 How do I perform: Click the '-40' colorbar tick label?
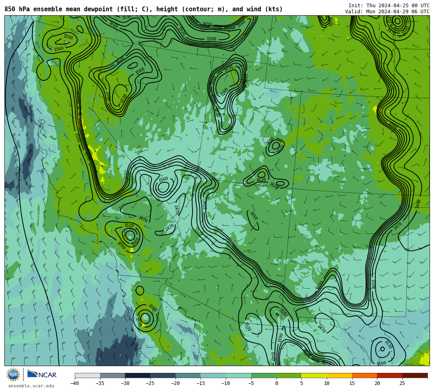pyautogui.click(x=74, y=383)
